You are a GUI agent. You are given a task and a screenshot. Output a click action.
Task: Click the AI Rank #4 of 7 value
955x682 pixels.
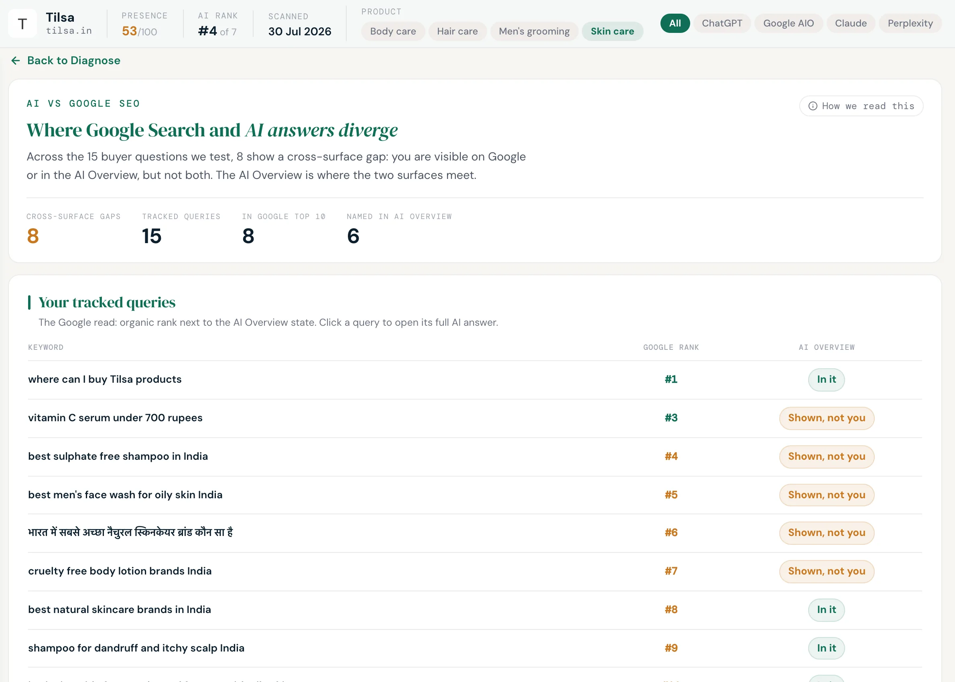click(217, 32)
